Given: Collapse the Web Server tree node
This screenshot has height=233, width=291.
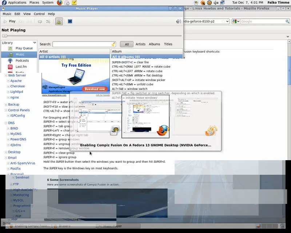Looking at the screenshot, I should click(x=6, y=75).
